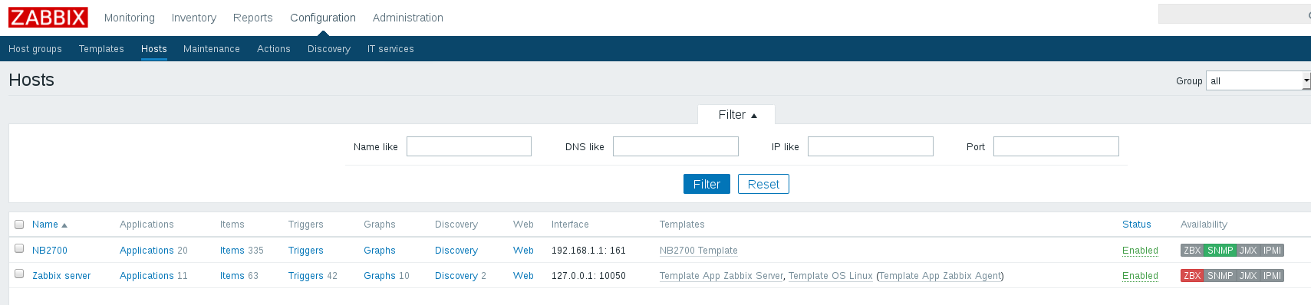Open Triggers for NB2700
The image size is (1311, 305).
[x=305, y=251]
